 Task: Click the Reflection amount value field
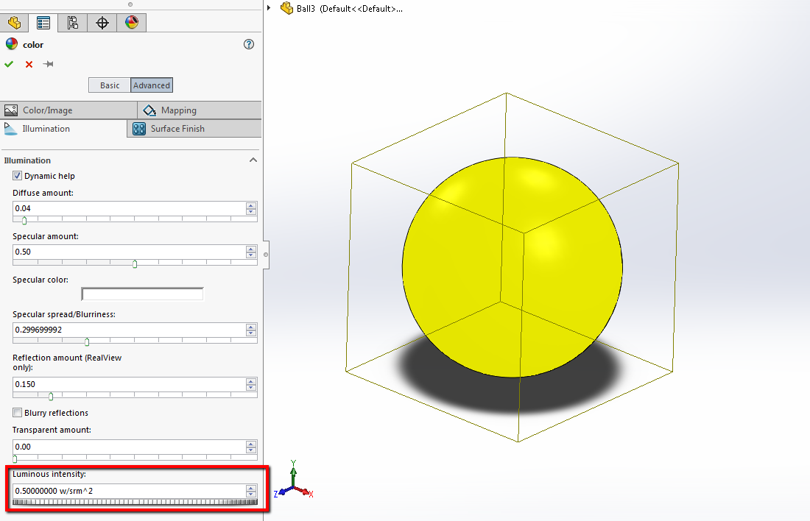point(129,384)
